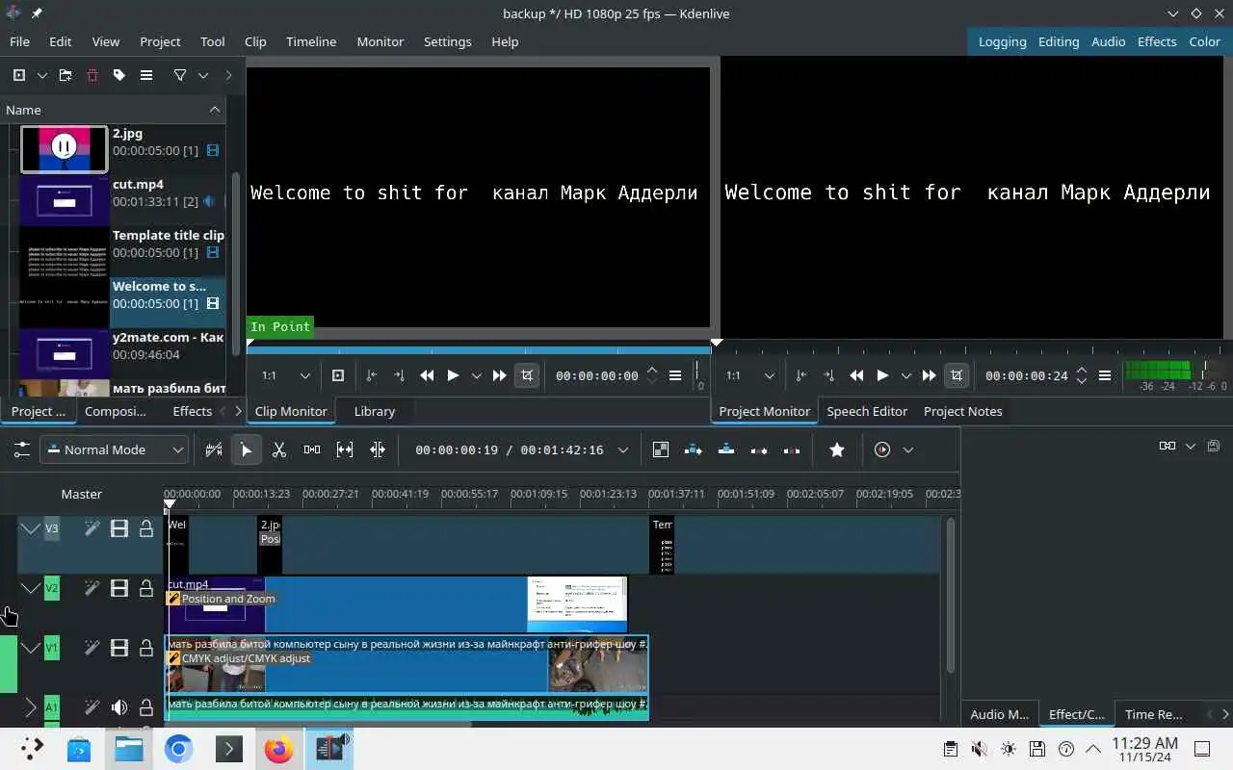1233x770 pixels.
Task: Switch to the Color workspace layout
Action: click(x=1204, y=41)
